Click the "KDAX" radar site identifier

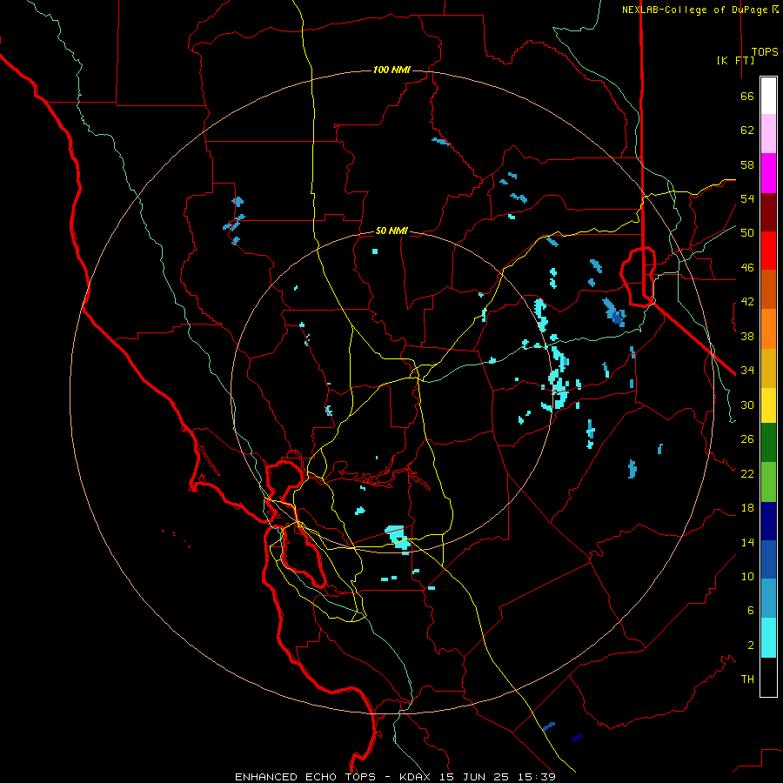(416, 777)
